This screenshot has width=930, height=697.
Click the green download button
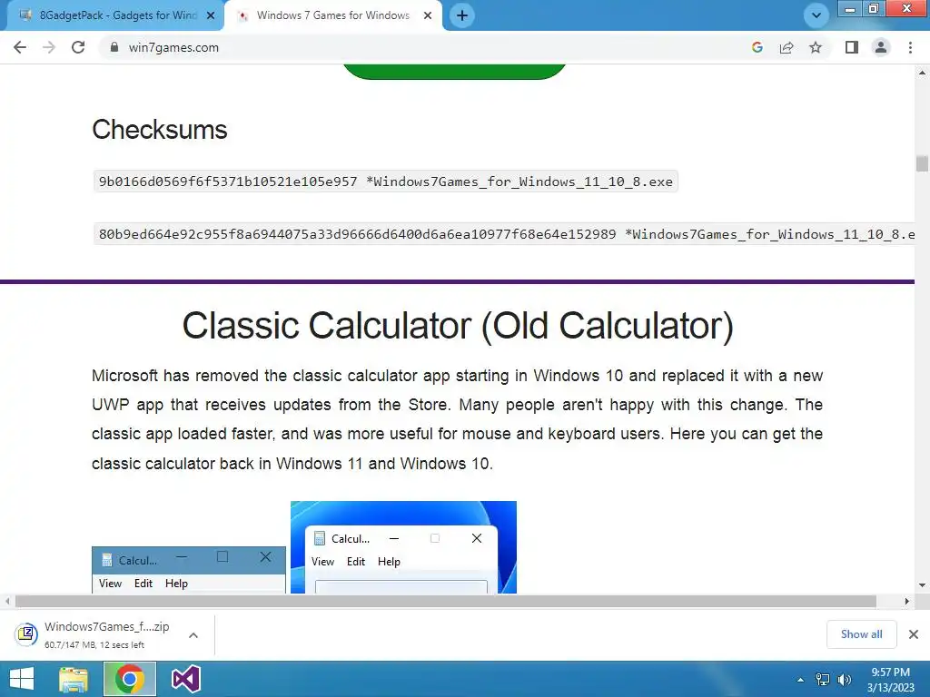454,71
